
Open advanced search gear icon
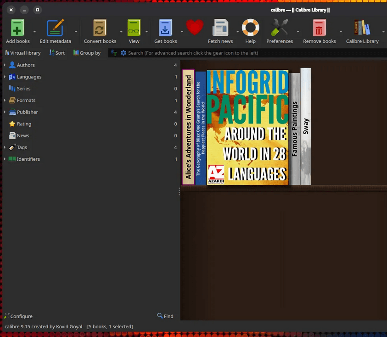pyautogui.click(x=123, y=53)
